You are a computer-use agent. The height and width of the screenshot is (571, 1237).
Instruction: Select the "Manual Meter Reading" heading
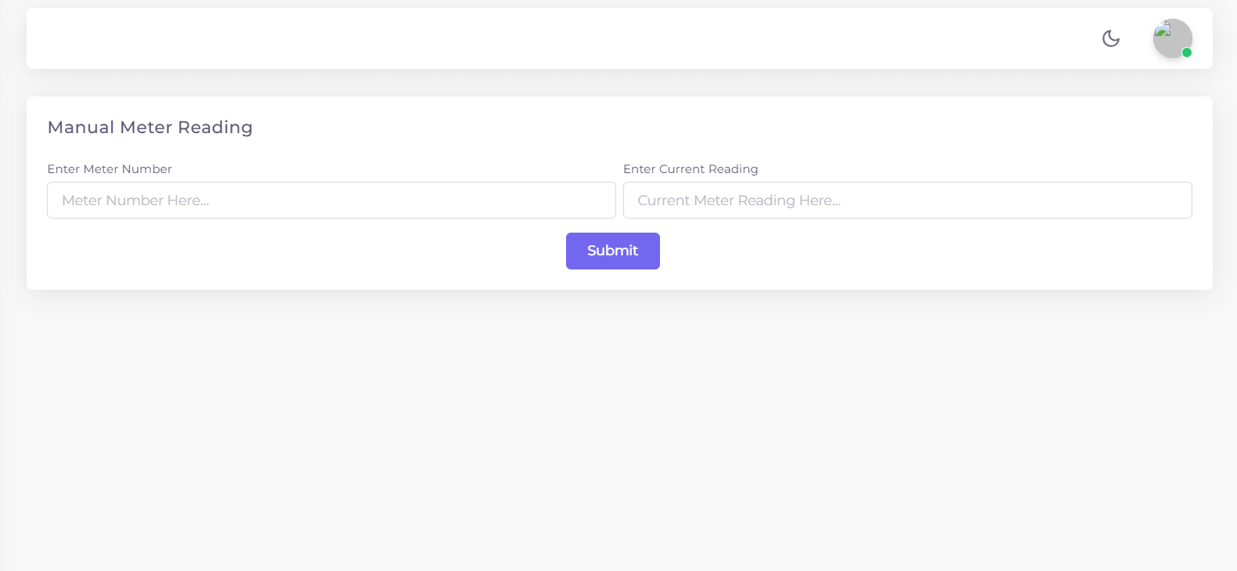(x=150, y=128)
